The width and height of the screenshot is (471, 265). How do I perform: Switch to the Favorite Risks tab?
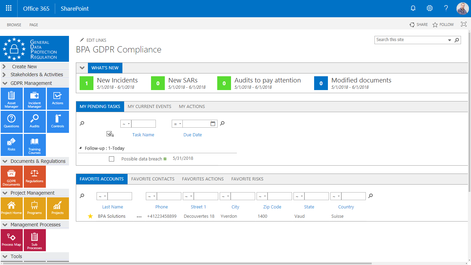coord(247,179)
